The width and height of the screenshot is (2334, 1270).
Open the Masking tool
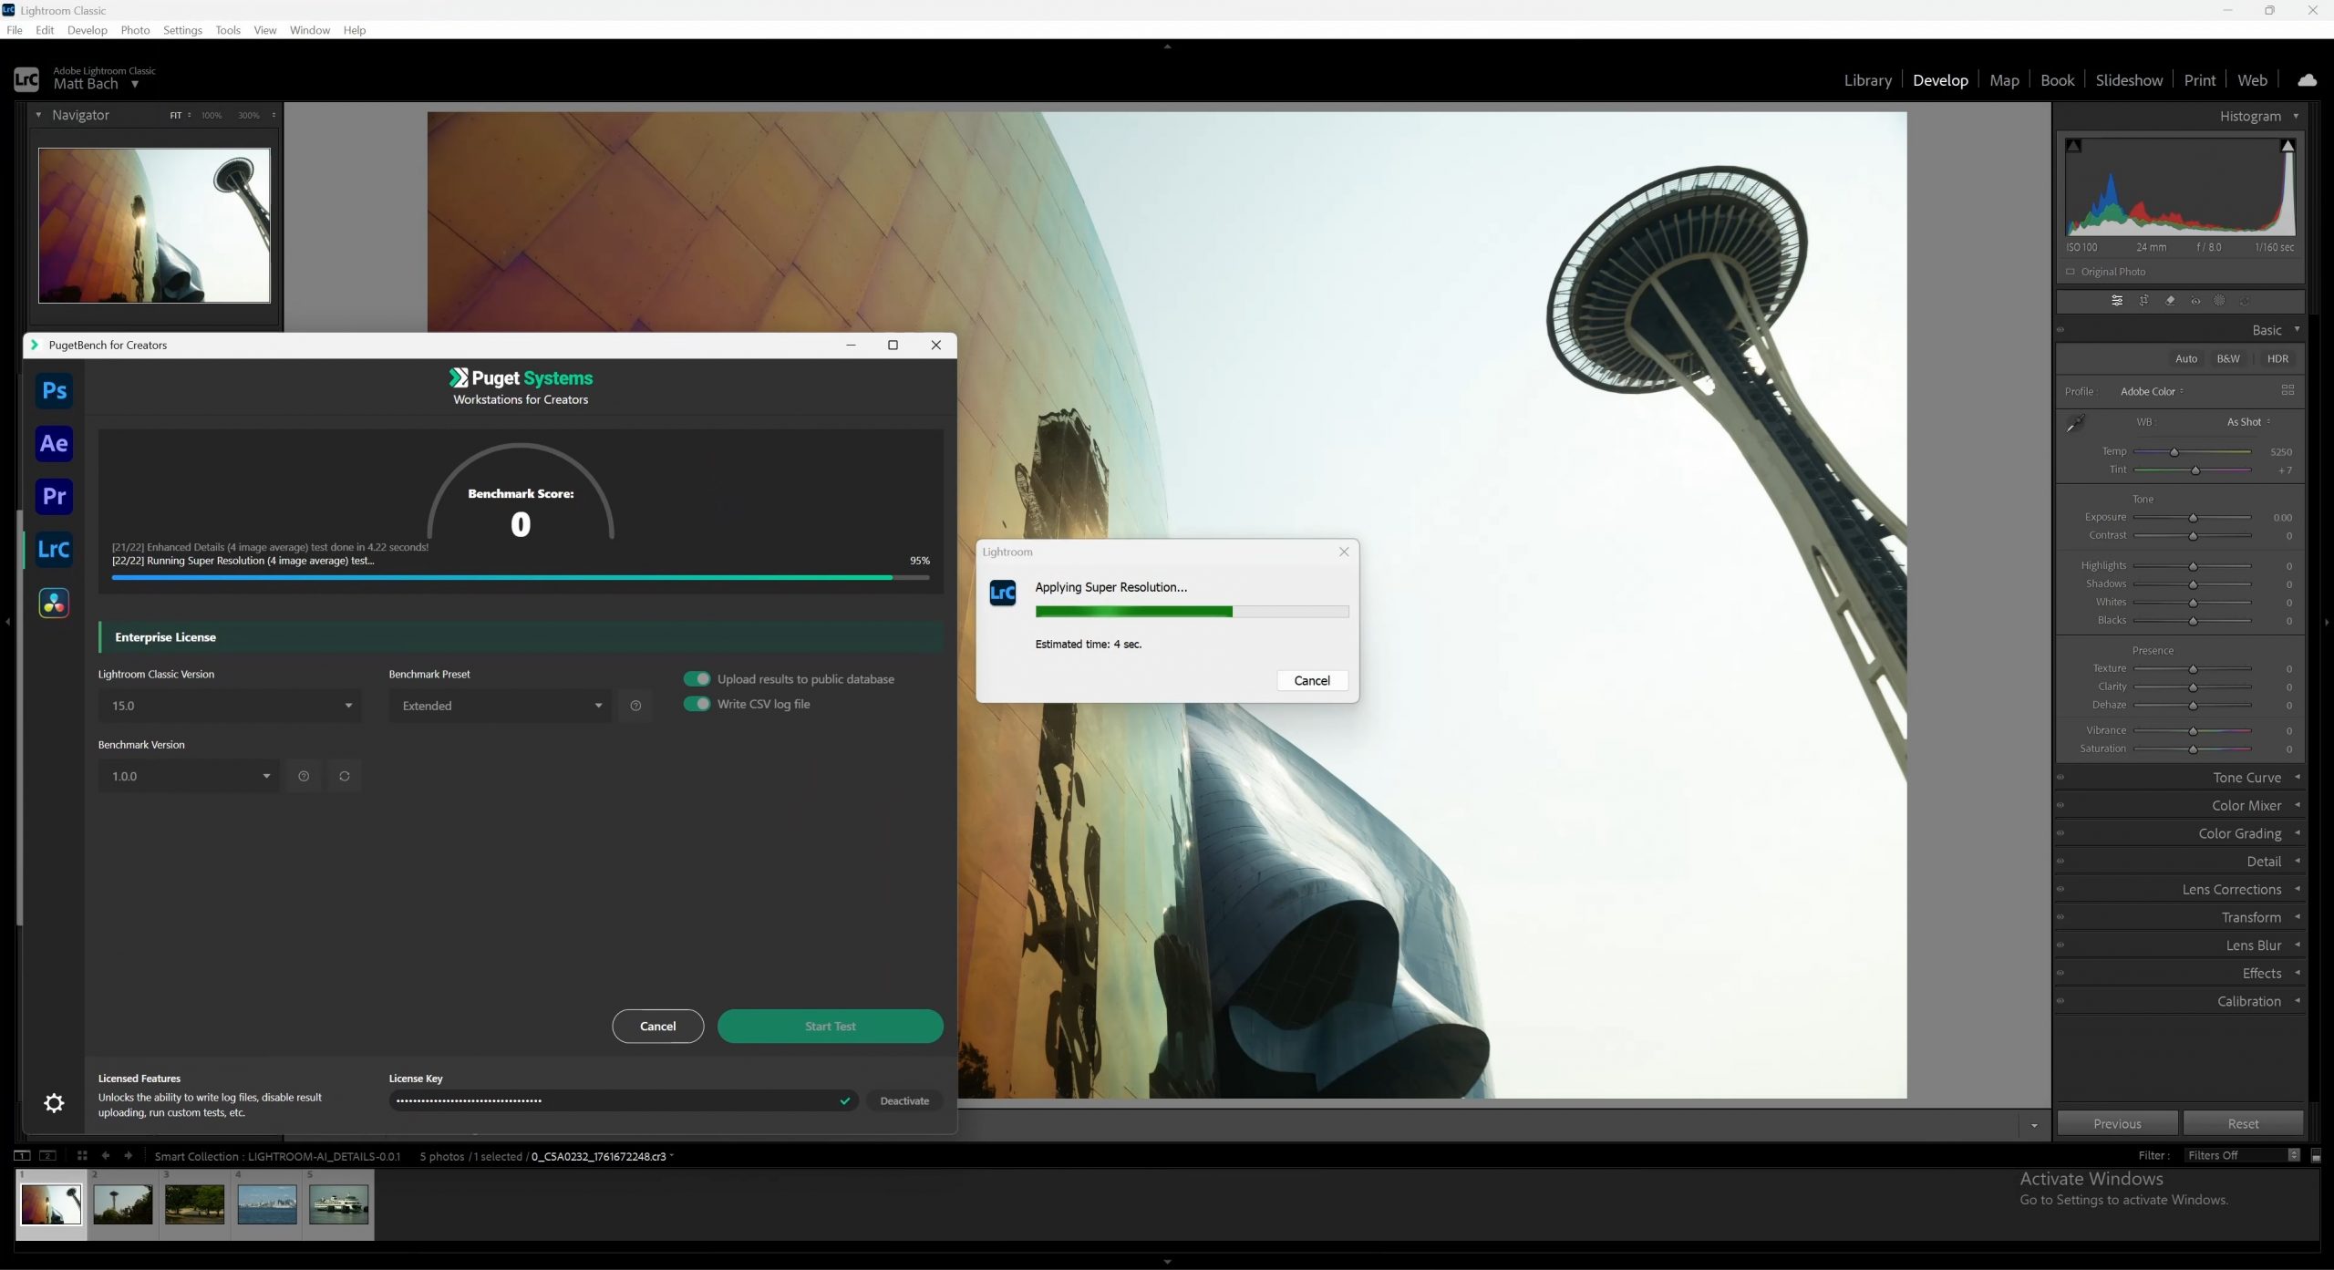tap(2219, 301)
